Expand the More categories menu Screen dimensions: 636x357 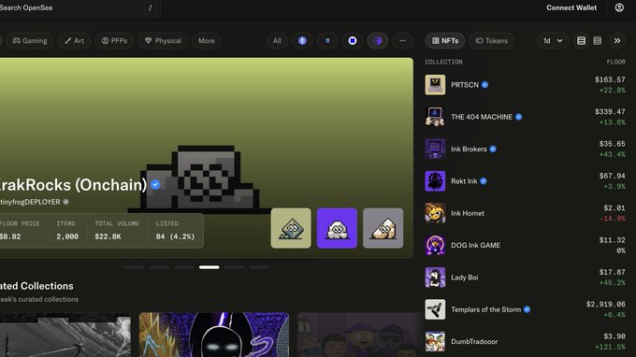click(x=207, y=40)
